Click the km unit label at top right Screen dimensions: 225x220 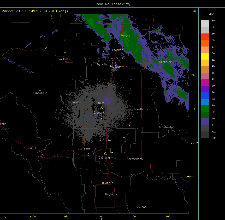point(194,11)
